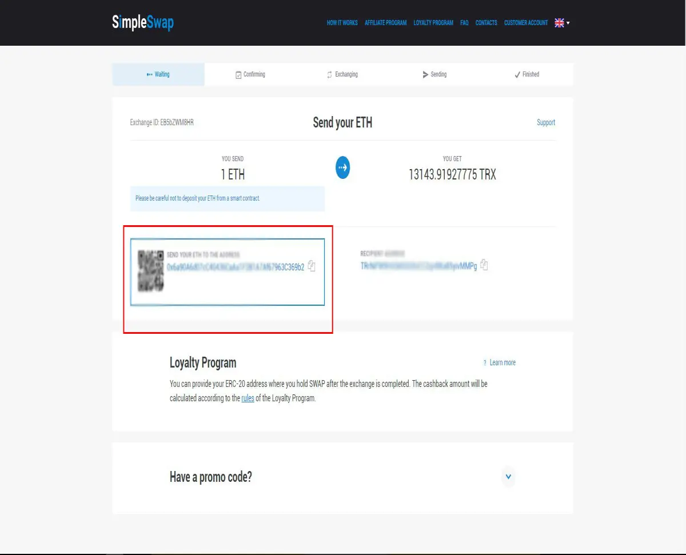This screenshot has height=555, width=686.
Task: Open the Affiliate Program page
Action: (386, 23)
